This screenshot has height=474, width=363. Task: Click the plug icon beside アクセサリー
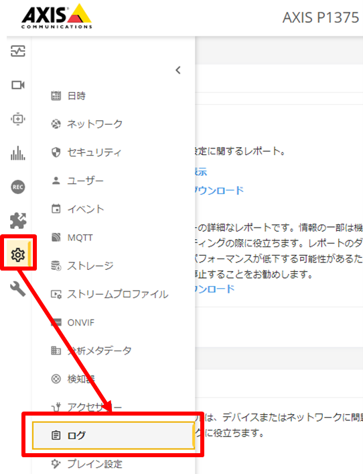point(56,407)
